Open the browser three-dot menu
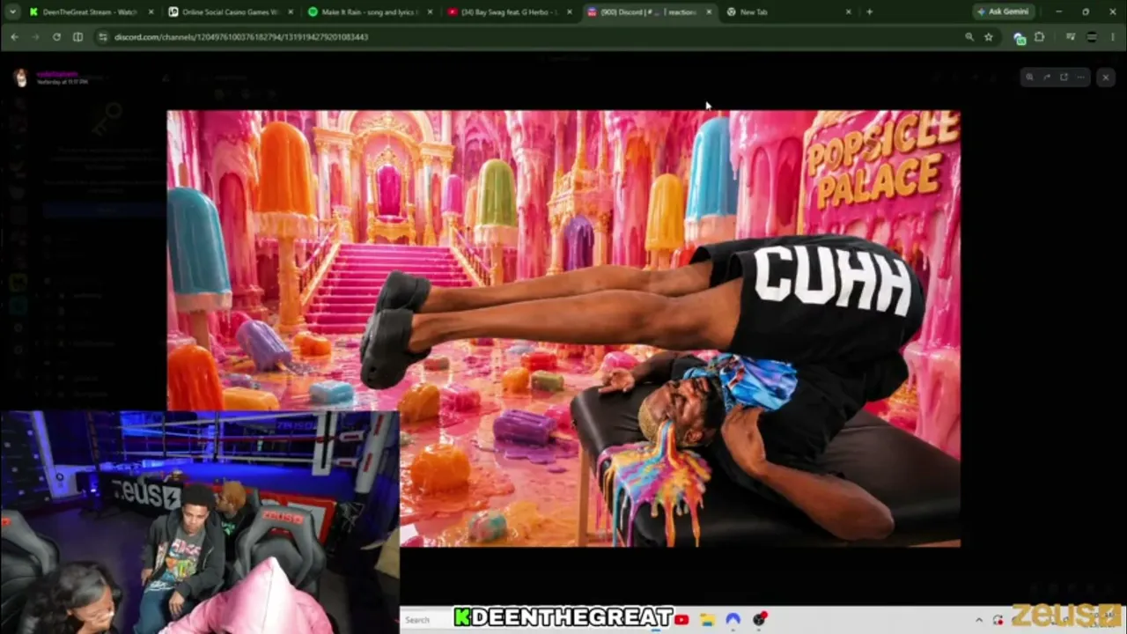Screen dimensions: 1127x634 click(1114, 37)
